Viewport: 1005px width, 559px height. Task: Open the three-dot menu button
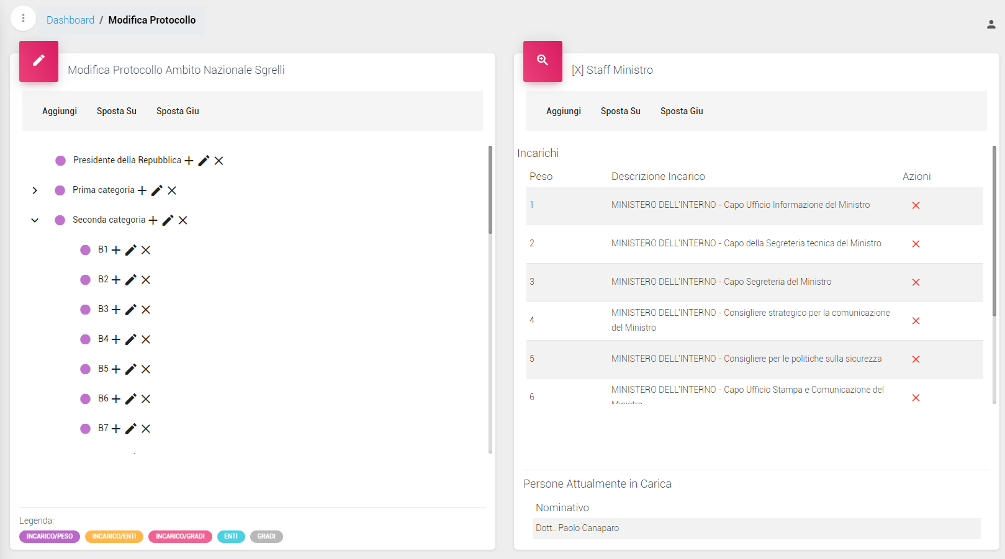click(24, 19)
